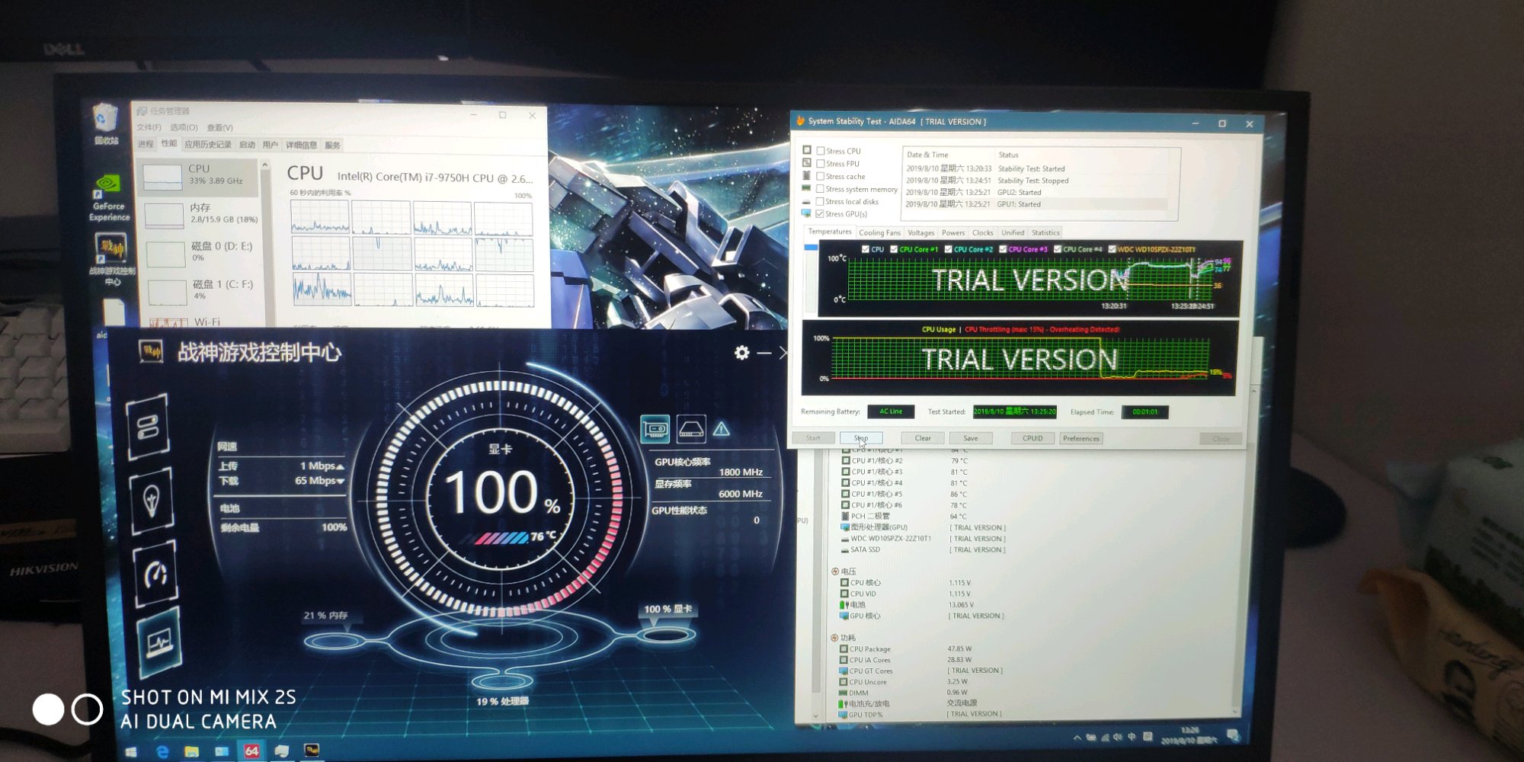1524x762 pixels.
Task: Switch to the Clocks tab
Action: click(x=982, y=232)
